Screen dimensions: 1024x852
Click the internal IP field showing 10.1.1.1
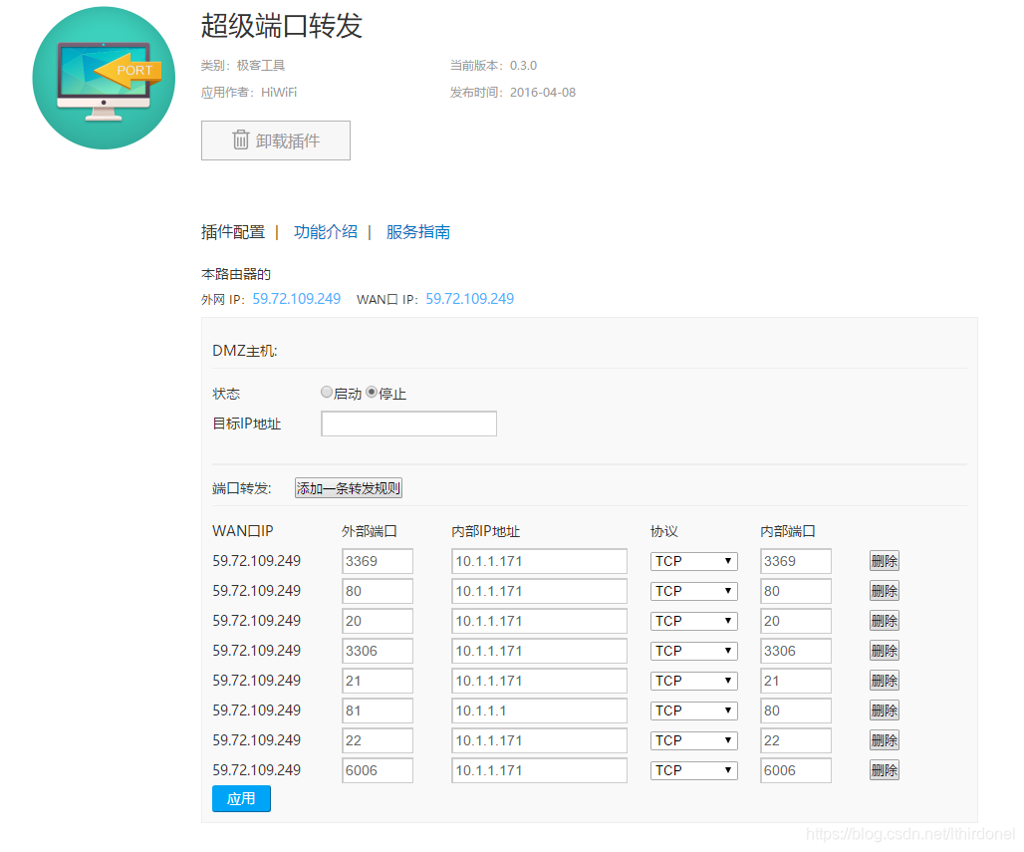(x=539, y=710)
